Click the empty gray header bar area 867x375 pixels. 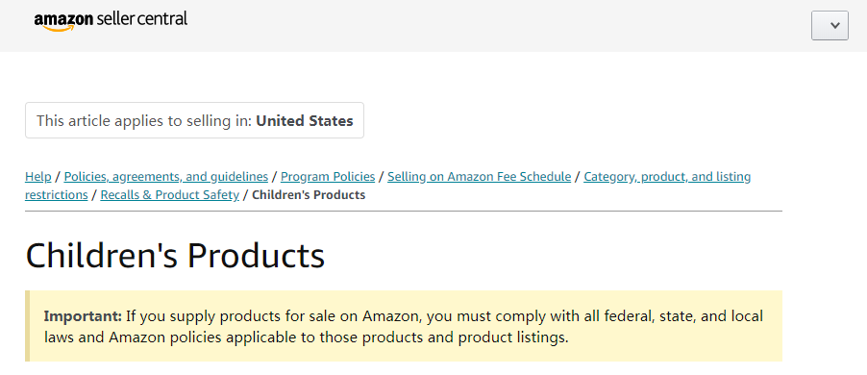498,25
